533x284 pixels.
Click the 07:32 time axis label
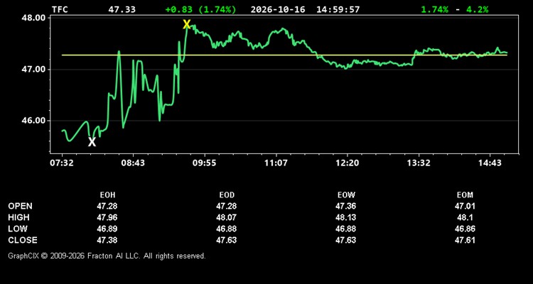pyautogui.click(x=62, y=163)
